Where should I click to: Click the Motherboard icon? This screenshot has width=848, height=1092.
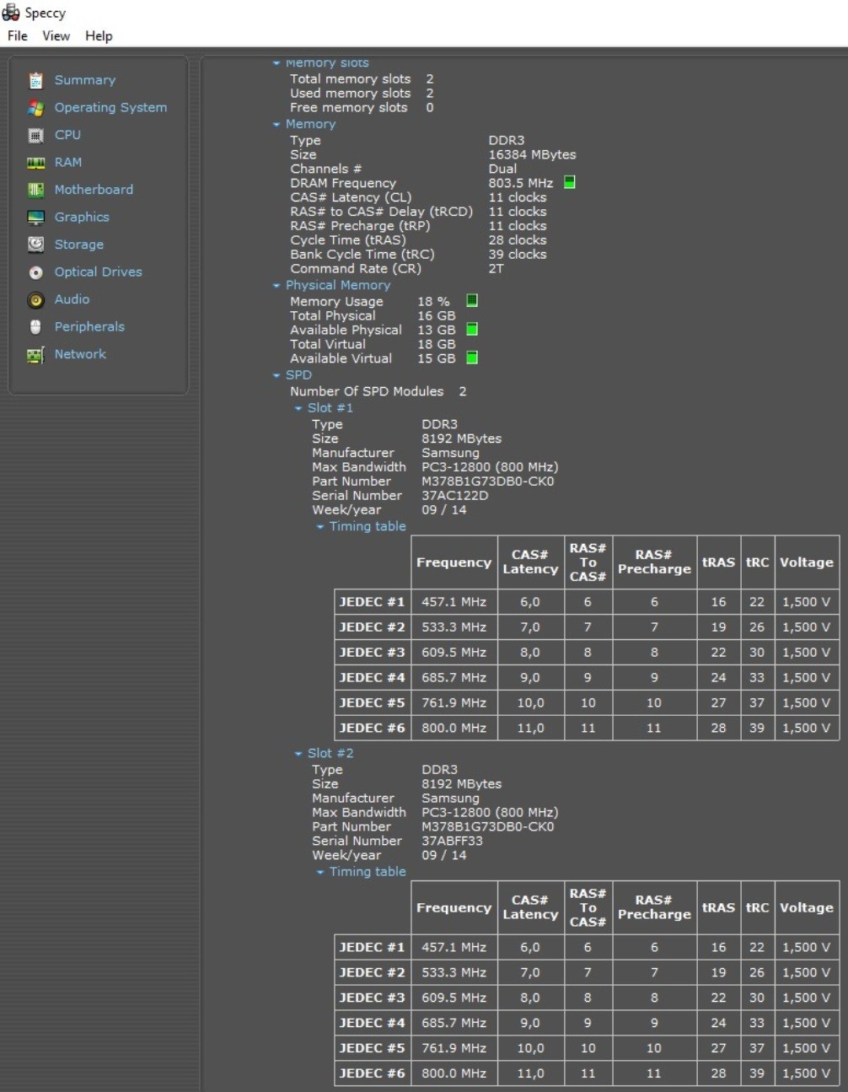point(35,190)
